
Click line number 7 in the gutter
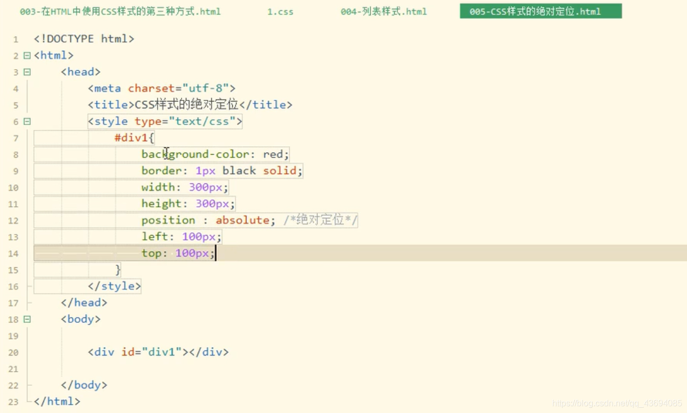click(16, 138)
